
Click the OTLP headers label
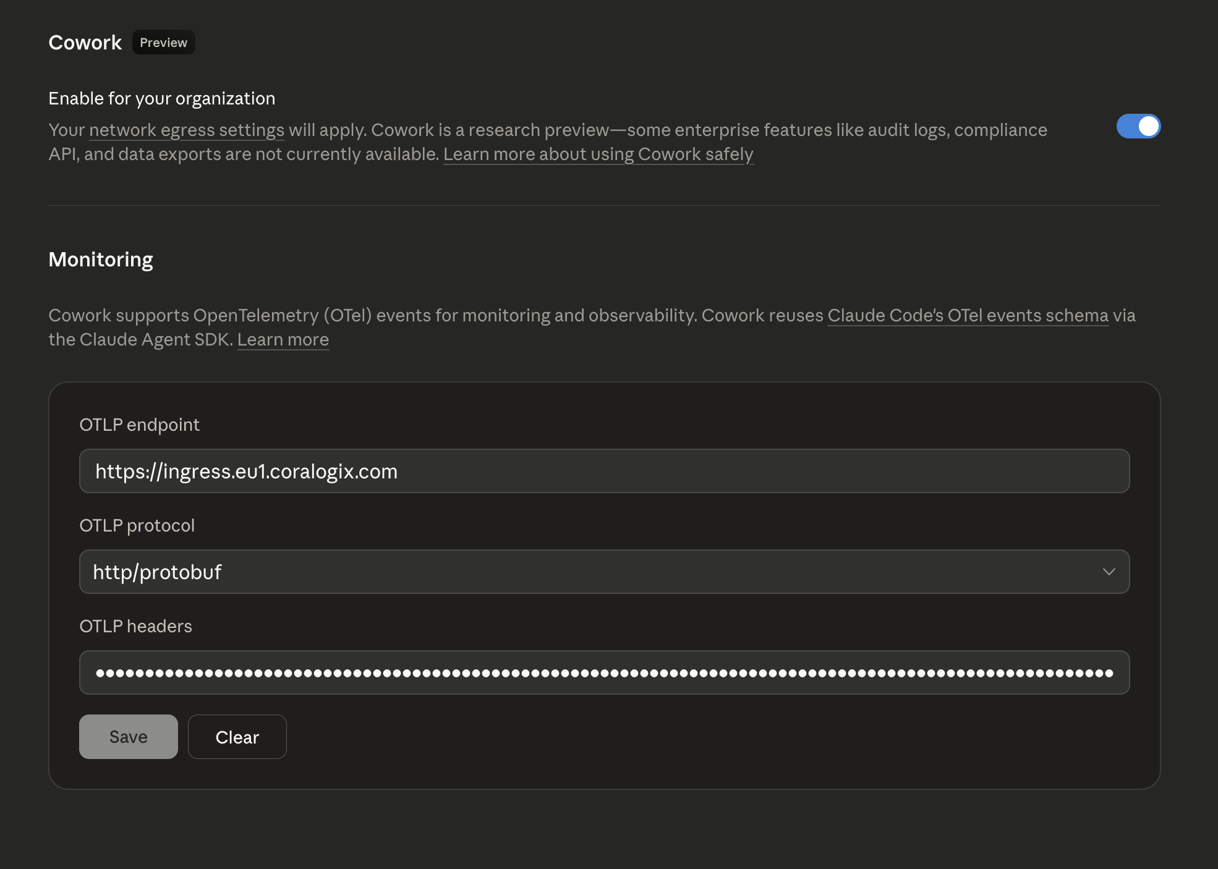pos(135,626)
